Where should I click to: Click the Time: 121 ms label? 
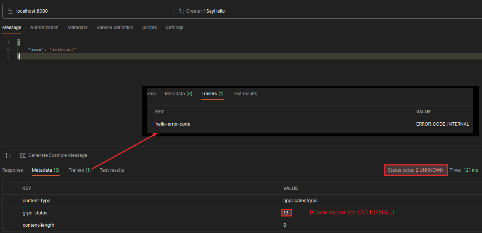coord(464,170)
